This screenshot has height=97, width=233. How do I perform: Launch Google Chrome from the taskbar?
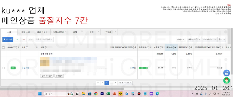(96, 94)
